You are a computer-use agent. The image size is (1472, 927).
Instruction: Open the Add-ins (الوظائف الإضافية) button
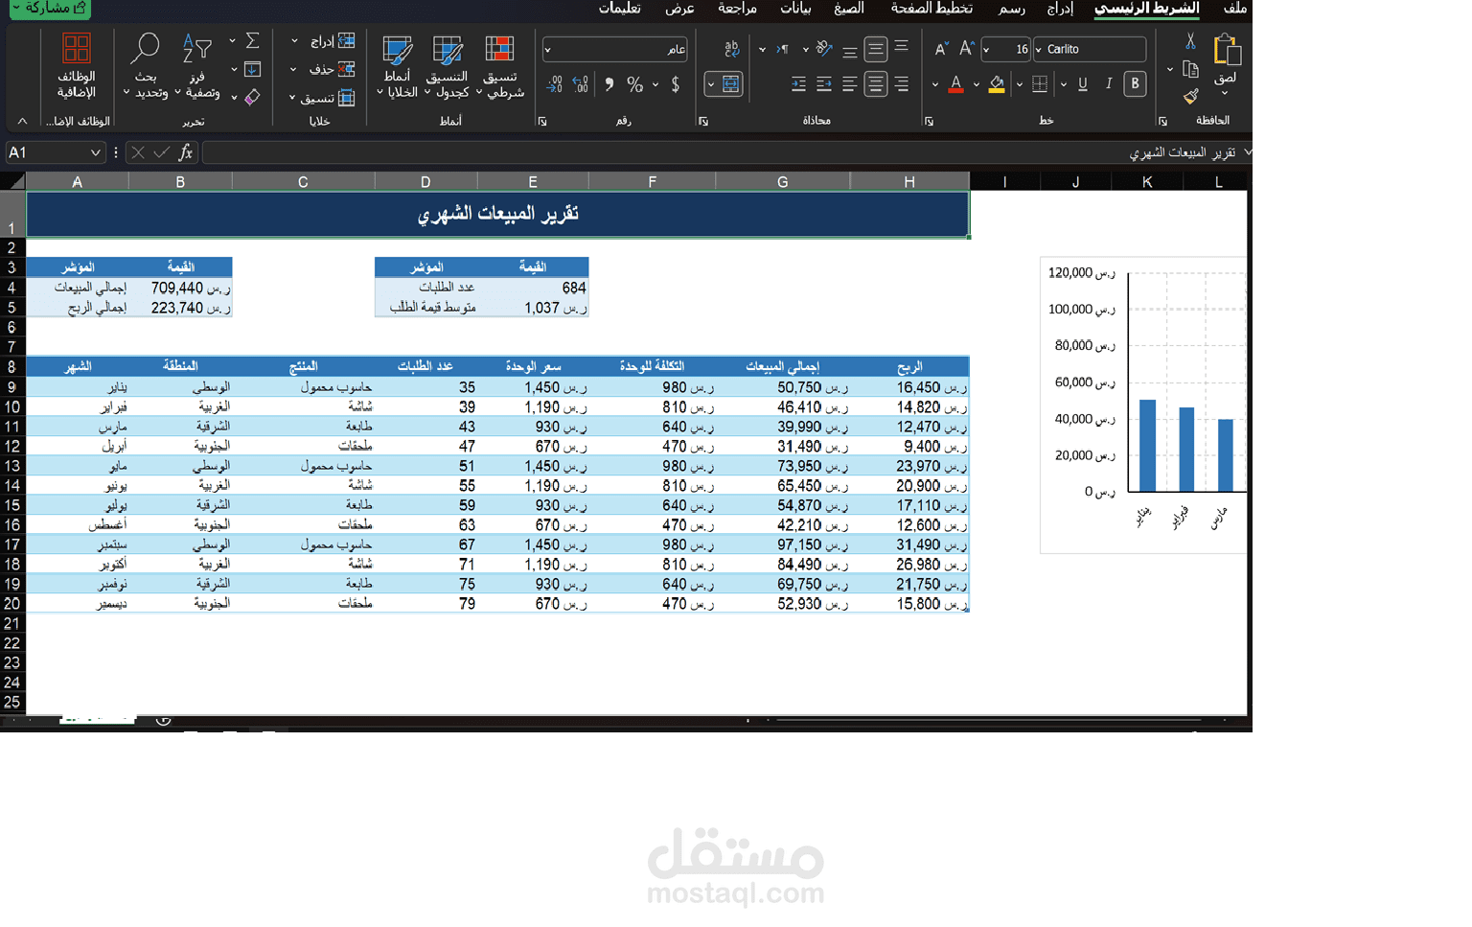77,66
